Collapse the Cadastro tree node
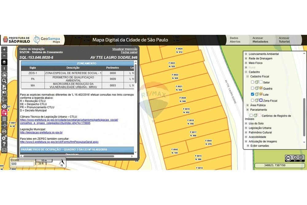 point(246,72)
